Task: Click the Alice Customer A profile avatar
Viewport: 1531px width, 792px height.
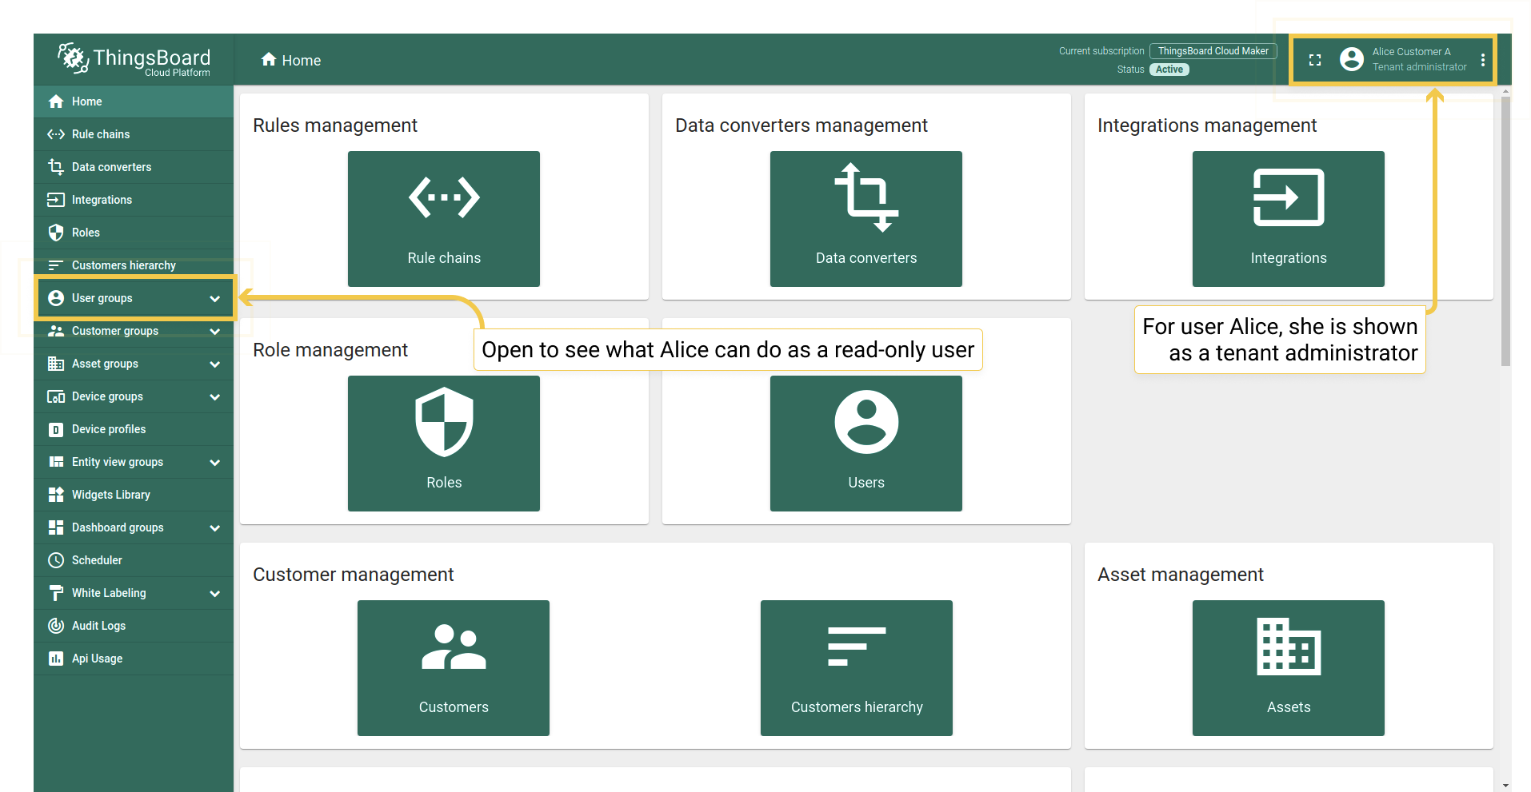Action: point(1351,59)
